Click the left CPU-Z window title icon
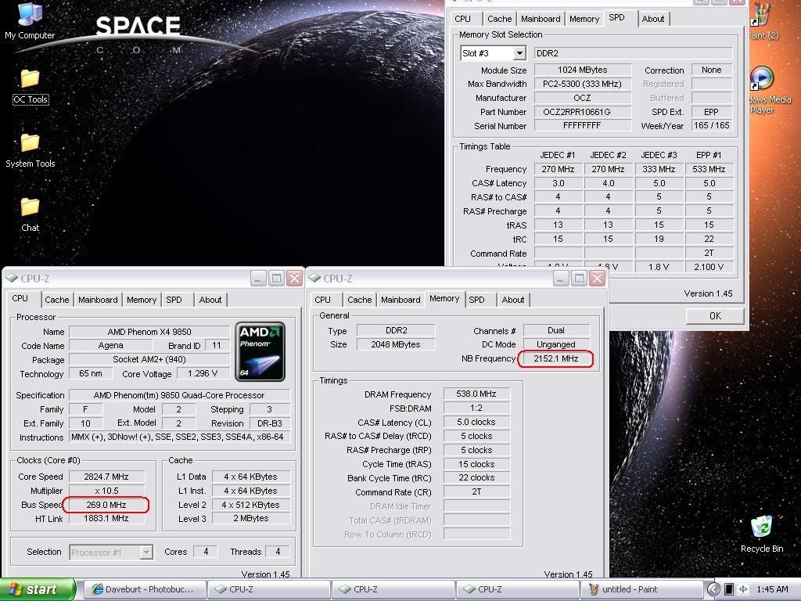Image resolution: width=801 pixels, height=601 pixels. point(11,278)
